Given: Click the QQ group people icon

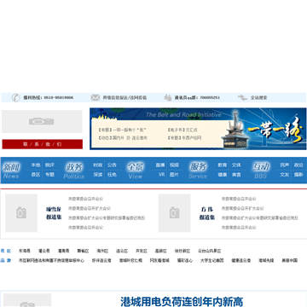Looking at the screenshot, I should (x=168, y=97).
